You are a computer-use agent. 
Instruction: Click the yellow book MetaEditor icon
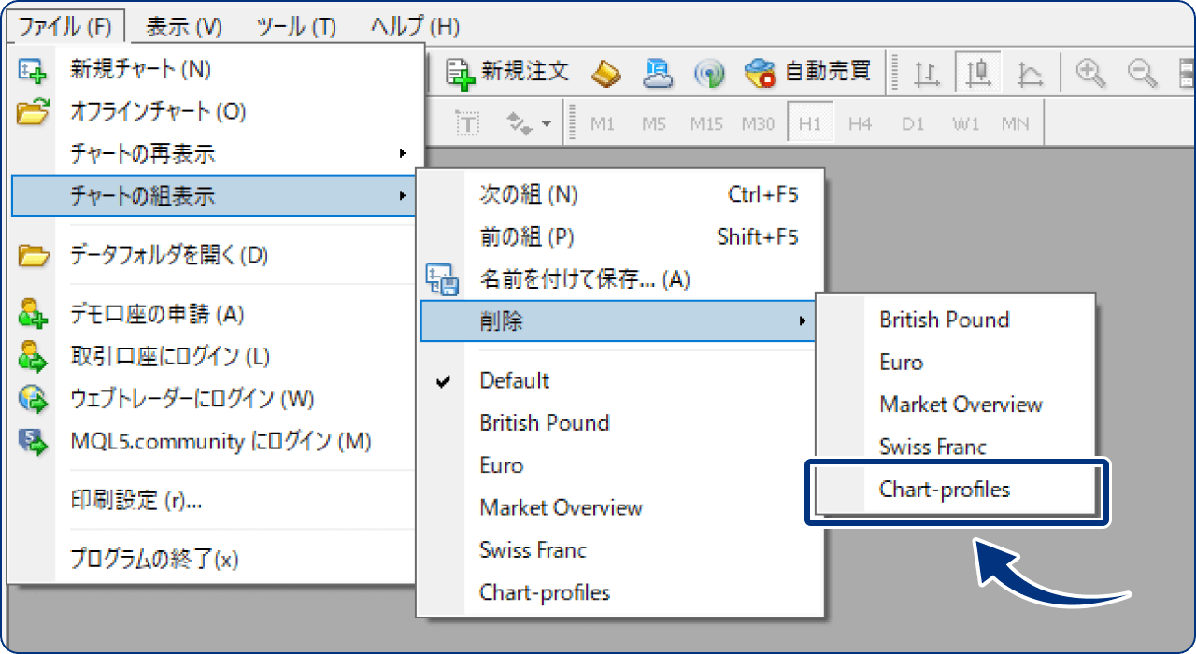tap(607, 72)
